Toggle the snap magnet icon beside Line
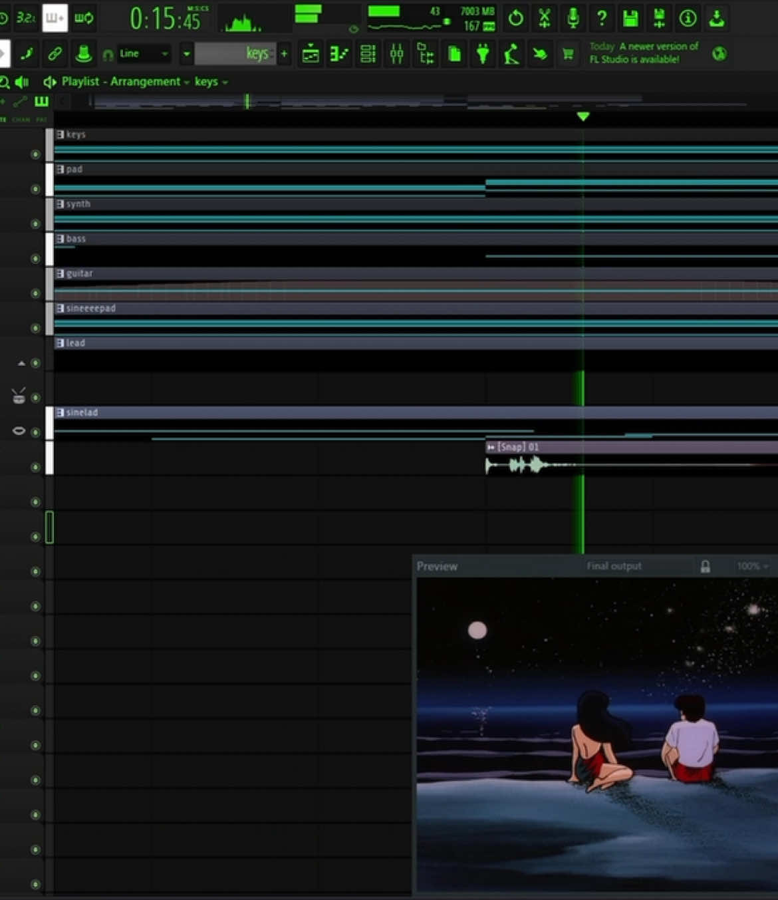The width and height of the screenshot is (778, 900). coord(108,55)
